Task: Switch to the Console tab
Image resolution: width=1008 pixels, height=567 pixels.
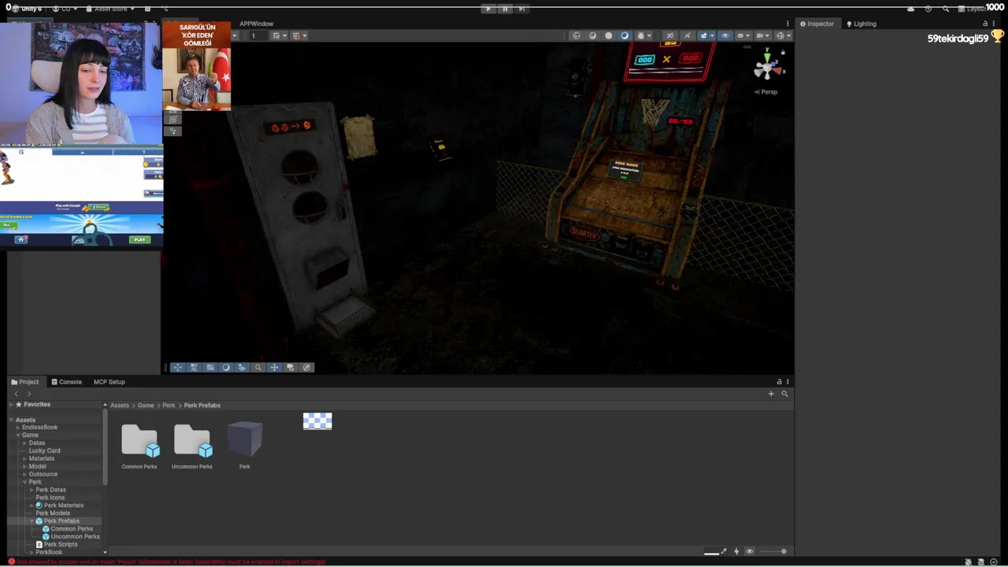Action: point(66,382)
